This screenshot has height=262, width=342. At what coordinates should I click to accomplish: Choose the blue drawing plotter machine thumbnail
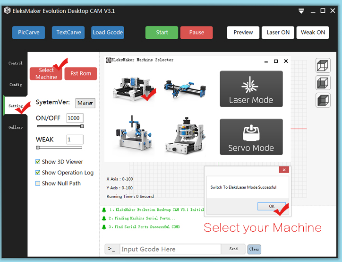(x=185, y=88)
